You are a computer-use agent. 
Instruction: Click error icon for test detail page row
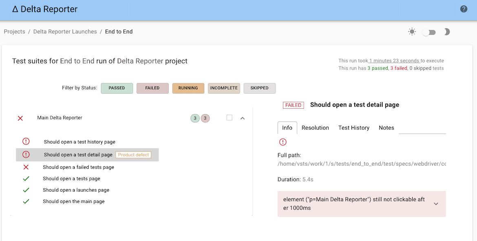pos(26,154)
